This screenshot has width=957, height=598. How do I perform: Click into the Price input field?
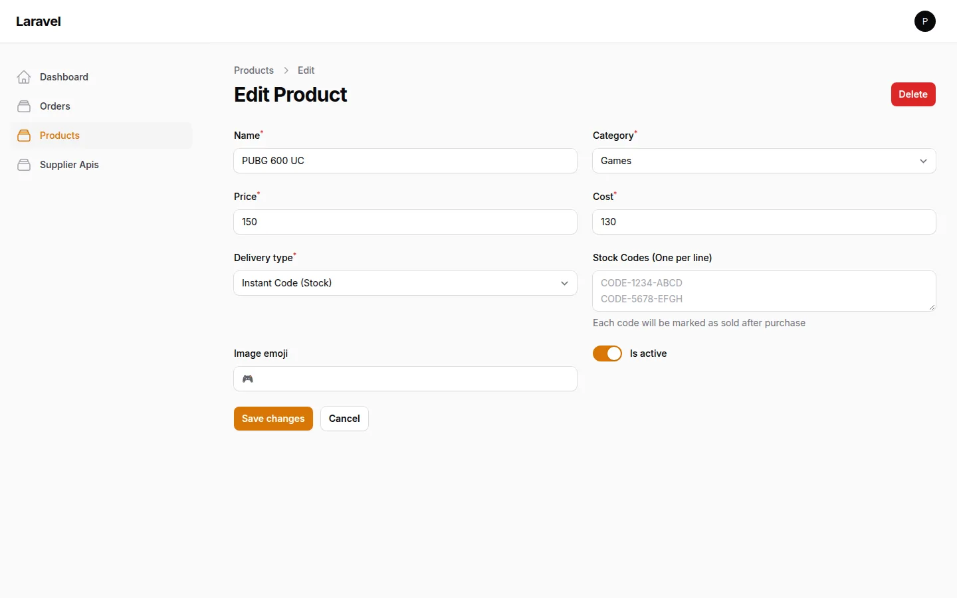point(405,222)
